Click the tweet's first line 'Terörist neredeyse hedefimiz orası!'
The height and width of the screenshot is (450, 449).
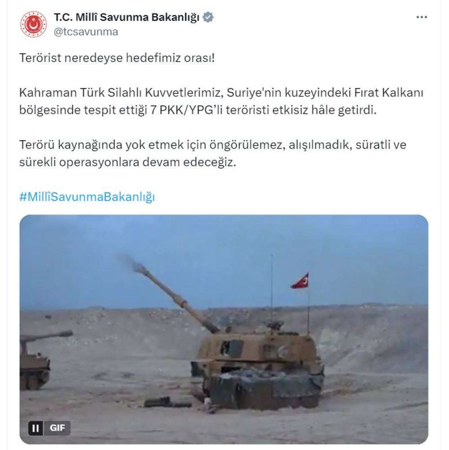pyautogui.click(x=117, y=58)
